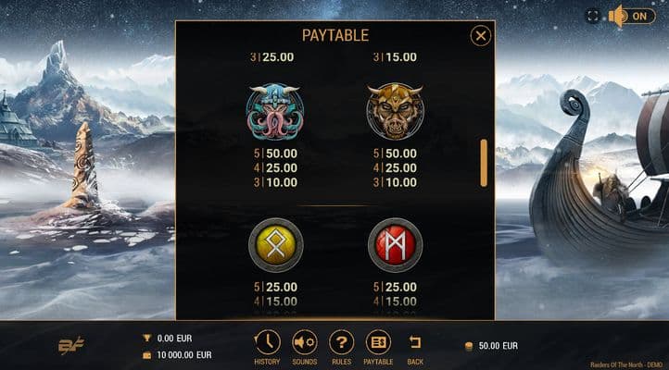Viewport: 669px width, 370px height.
Task: Click the 10 000.00 EUR balance display
Action: 183,355
